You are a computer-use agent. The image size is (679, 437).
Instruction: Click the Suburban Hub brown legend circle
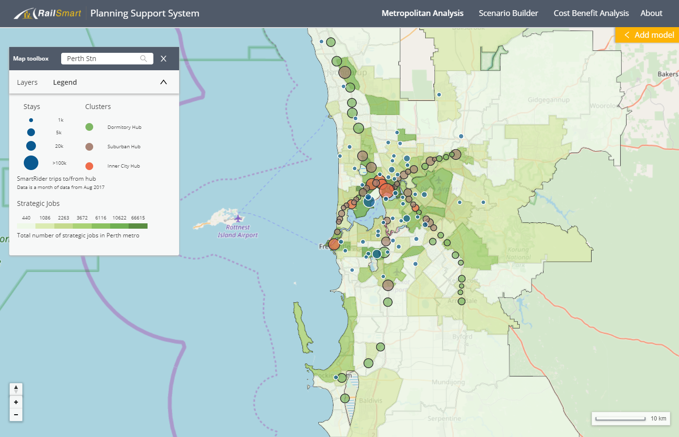(x=89, y=147)
